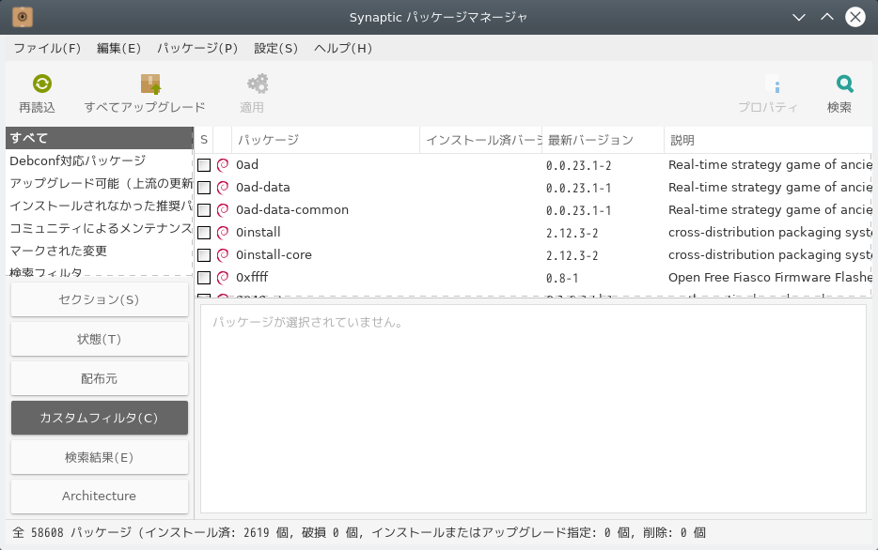Sort by the 最新バージョン column header
Viewport: 878px width, 550px height.
click(x=604, y=140)
